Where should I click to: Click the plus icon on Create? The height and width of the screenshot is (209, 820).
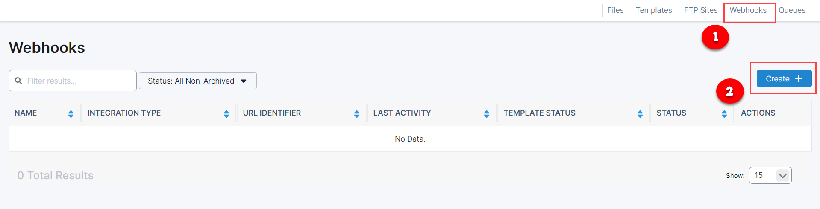799,79
